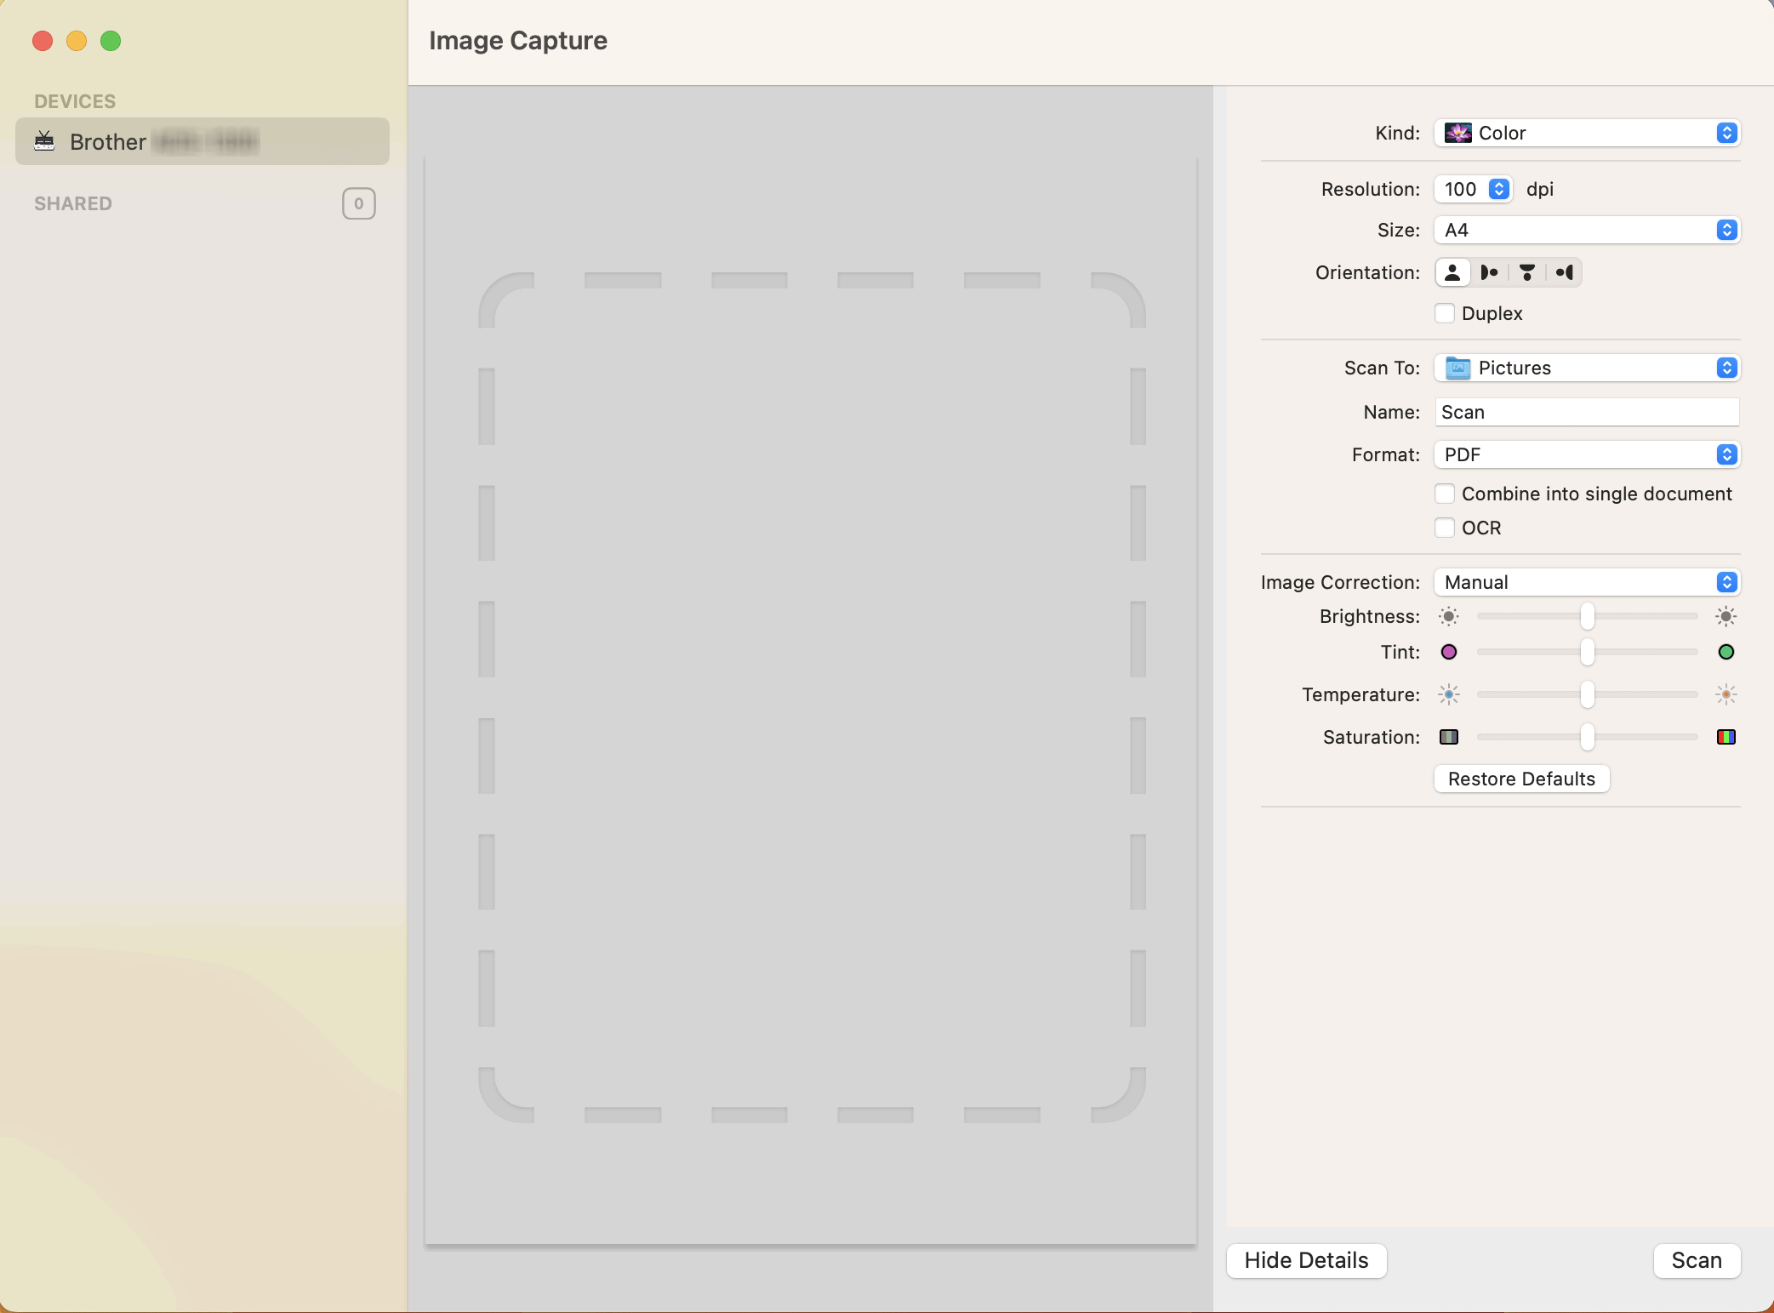Open the Size dropdown showing A4

tap(1587, 230)
